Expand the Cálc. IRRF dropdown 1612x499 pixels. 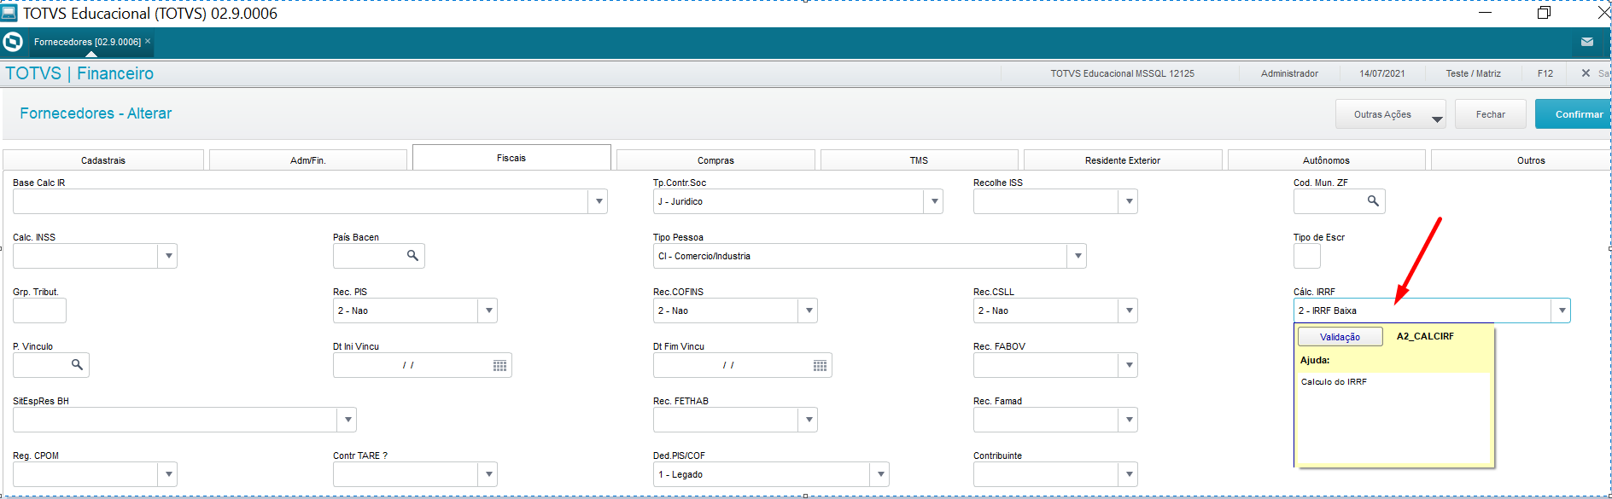tap(1562, 310)
